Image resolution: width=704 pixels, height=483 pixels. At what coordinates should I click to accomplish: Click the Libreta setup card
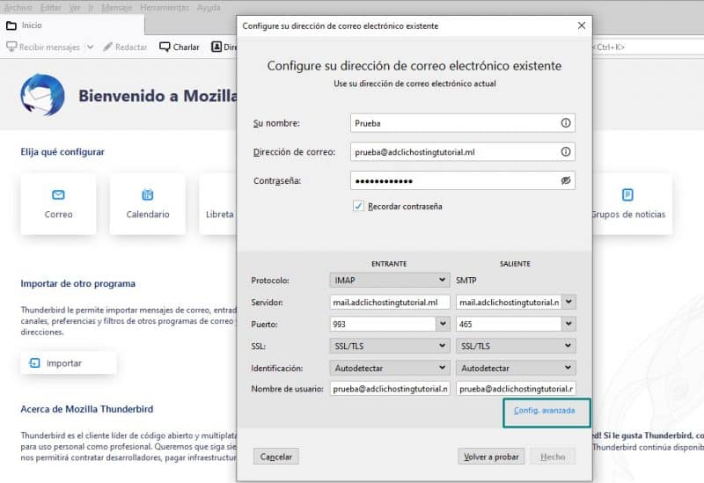point(218,204)
